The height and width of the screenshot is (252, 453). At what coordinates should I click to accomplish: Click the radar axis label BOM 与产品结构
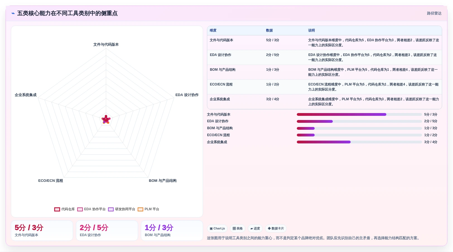[163, 181]
